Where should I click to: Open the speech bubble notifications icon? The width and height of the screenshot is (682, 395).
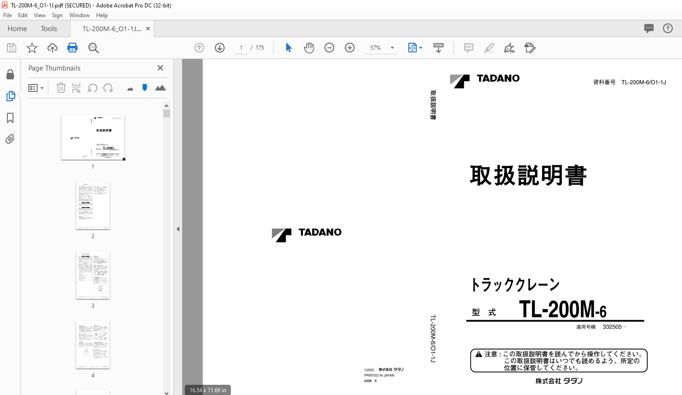649,28
